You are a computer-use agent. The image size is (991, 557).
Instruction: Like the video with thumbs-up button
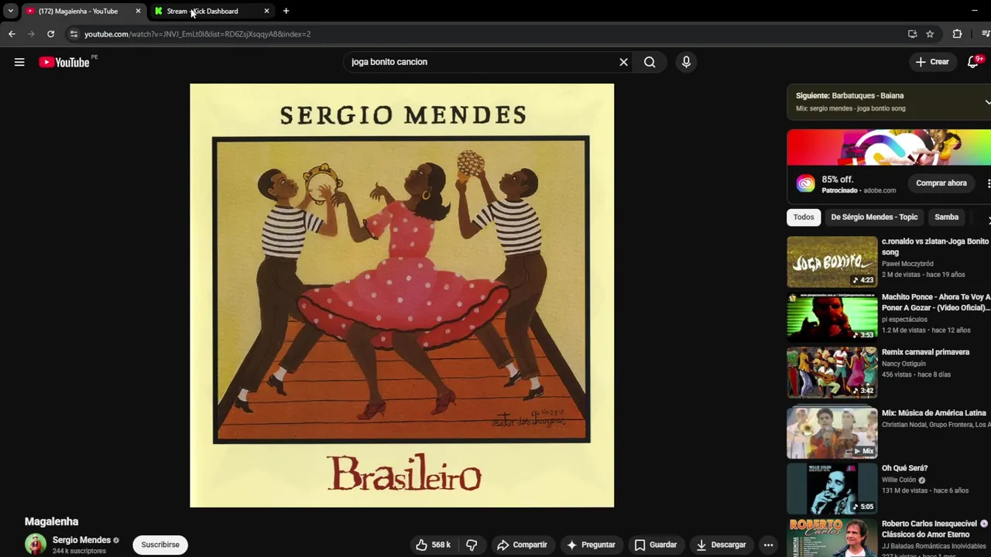pos(434,545)
